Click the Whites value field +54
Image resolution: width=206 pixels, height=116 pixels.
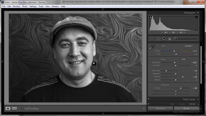pyautogui.click(x=195, y=77)
